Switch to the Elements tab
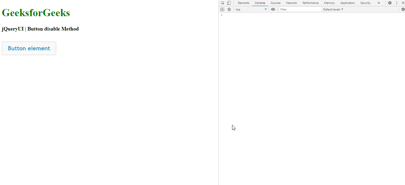Image resolution: width=405 pixels, height=185 pixels. (243, 3)
